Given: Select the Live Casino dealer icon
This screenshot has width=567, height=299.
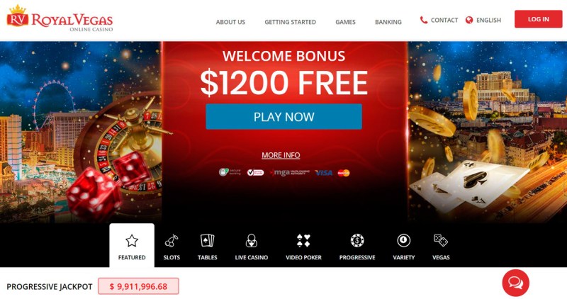Looking at the screenshot, I should pyautogui.click(x=252, y=240).
